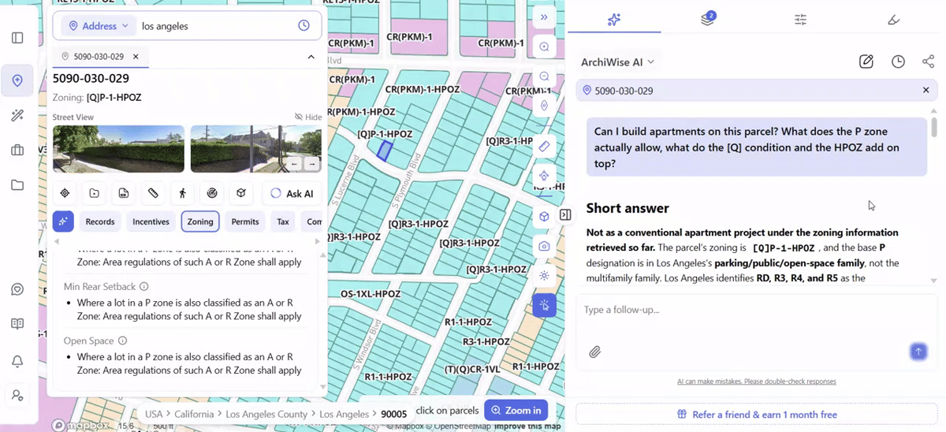Image resolution: width=946 pixels, height=432 pixels.
Task: Open the ArchiWise AI model dropdown
Action: tap(618, 61)
